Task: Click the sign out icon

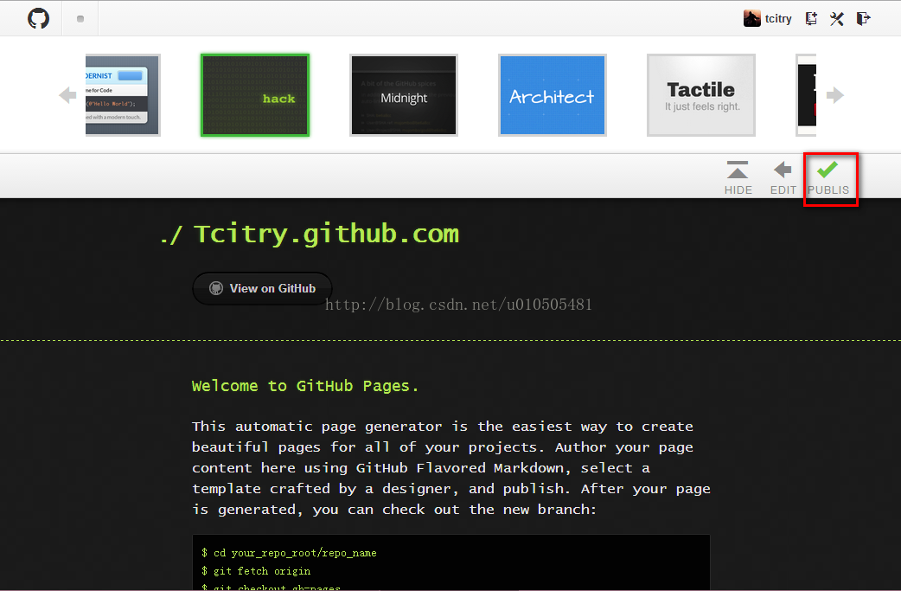Action: [863, 18]
